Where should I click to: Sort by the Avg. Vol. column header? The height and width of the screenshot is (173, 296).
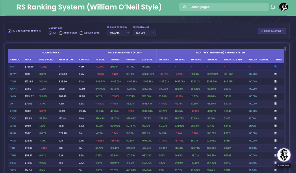[x=85, y=60]
